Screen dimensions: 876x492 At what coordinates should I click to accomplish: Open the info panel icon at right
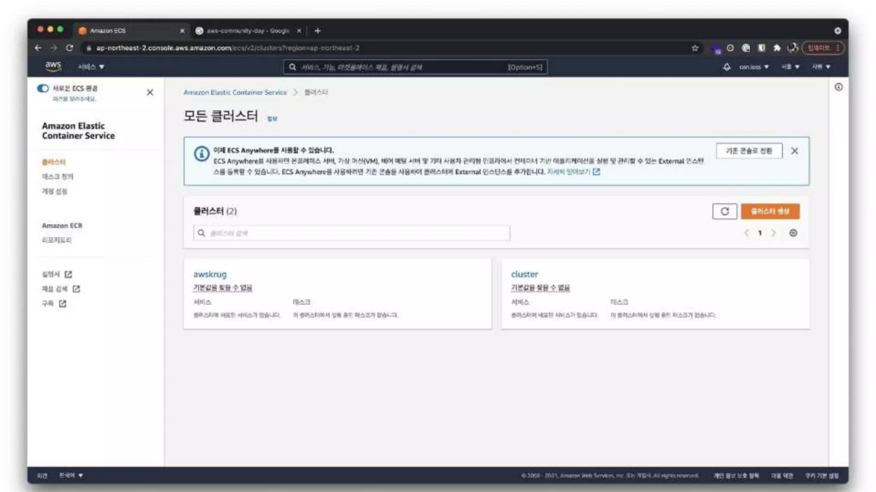click(838, 87)
